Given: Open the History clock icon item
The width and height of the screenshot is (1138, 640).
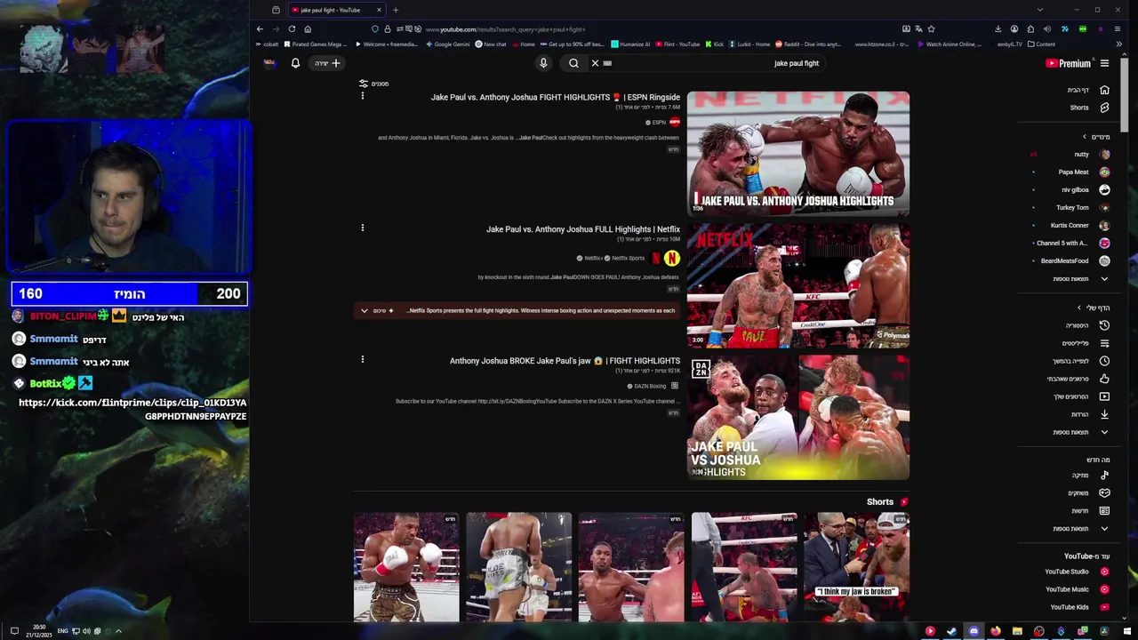Looking at the screenshot, I should click(1104, 325).
